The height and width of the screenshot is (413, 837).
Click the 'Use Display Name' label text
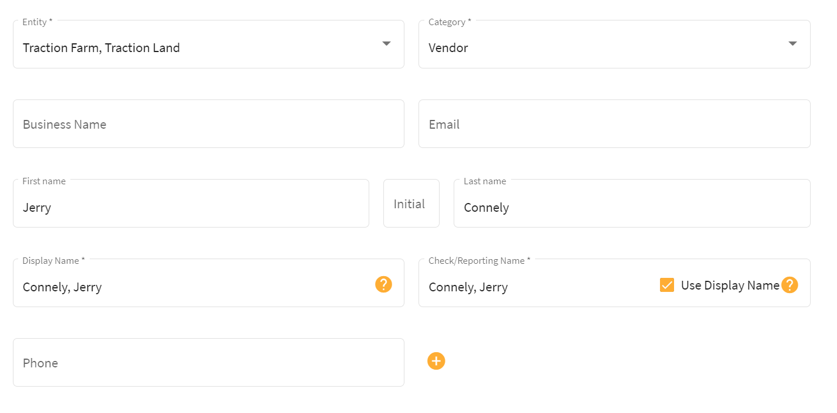click(x=730, y=285)
